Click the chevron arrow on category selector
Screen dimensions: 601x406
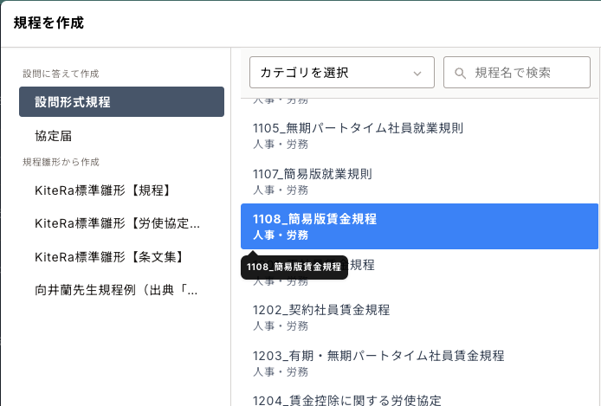pyautogui.click(x=417, y=74)
